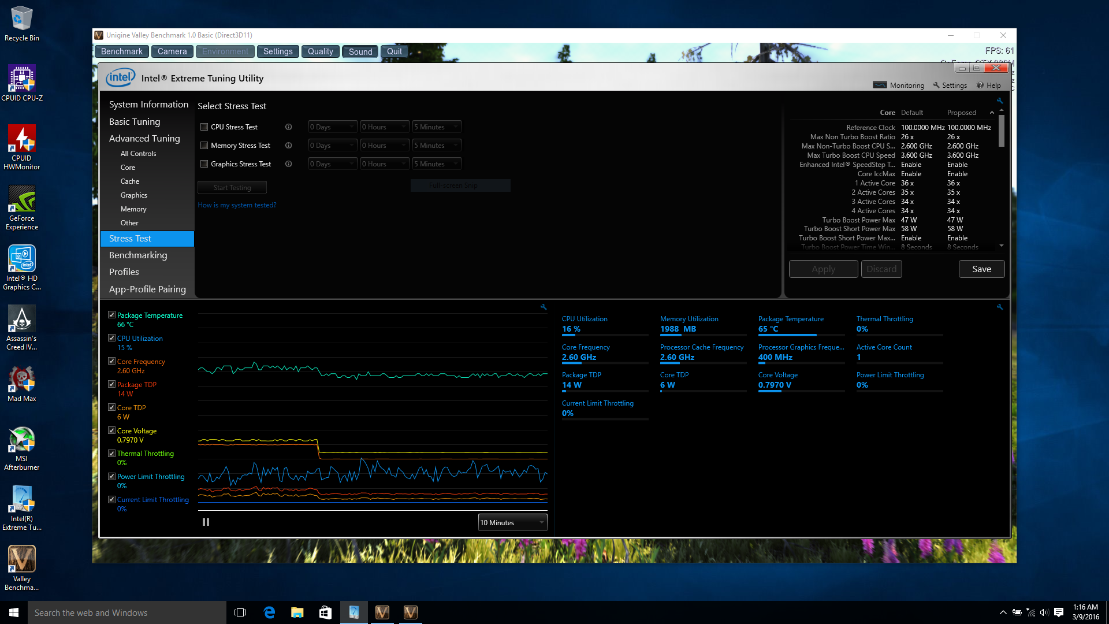This screenshot has height=624, width=1109.
Task: Open System Information in the sidebar
Action: coord(148,105)
